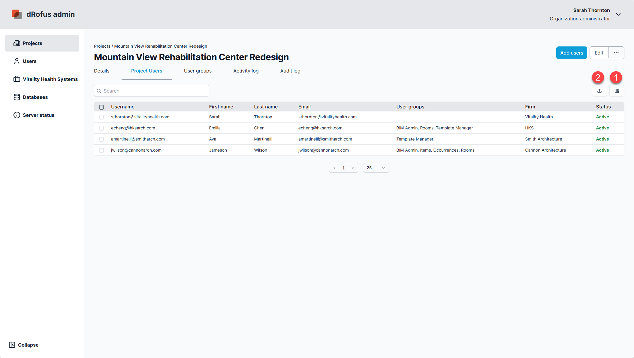Click the export table icon
This screenshot has height=358, width=634.
pyautogui.click(x=599, y=91)
